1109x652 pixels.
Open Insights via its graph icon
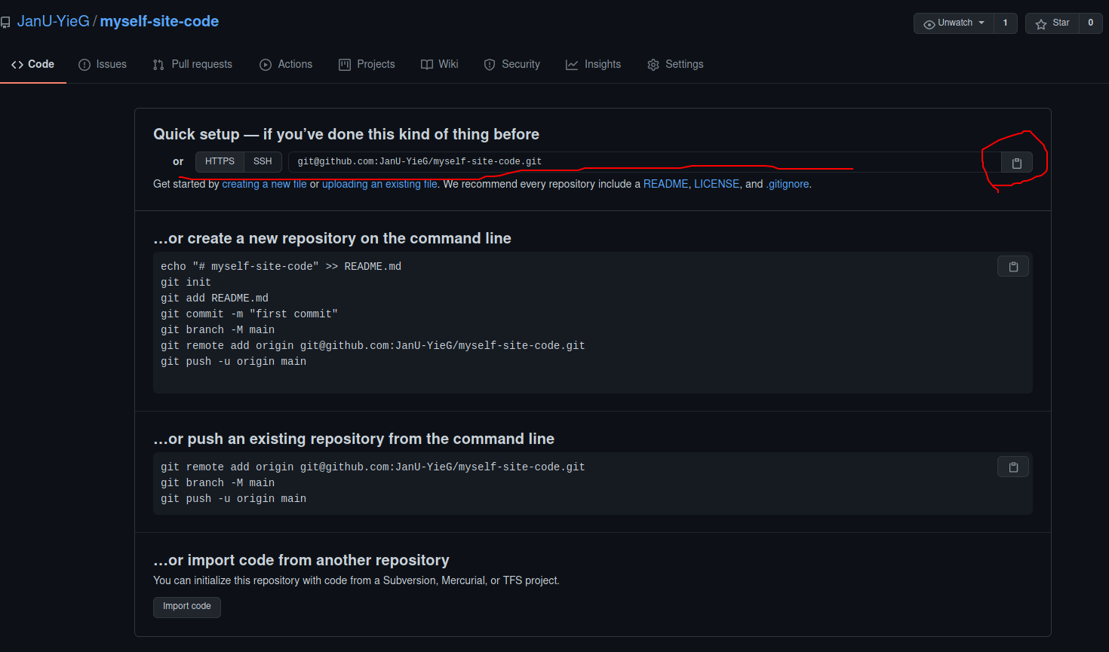(572, 64)
